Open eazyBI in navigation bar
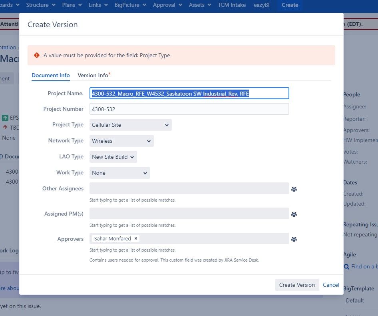This screenshot has width=378, height=316. coord(262,5)
